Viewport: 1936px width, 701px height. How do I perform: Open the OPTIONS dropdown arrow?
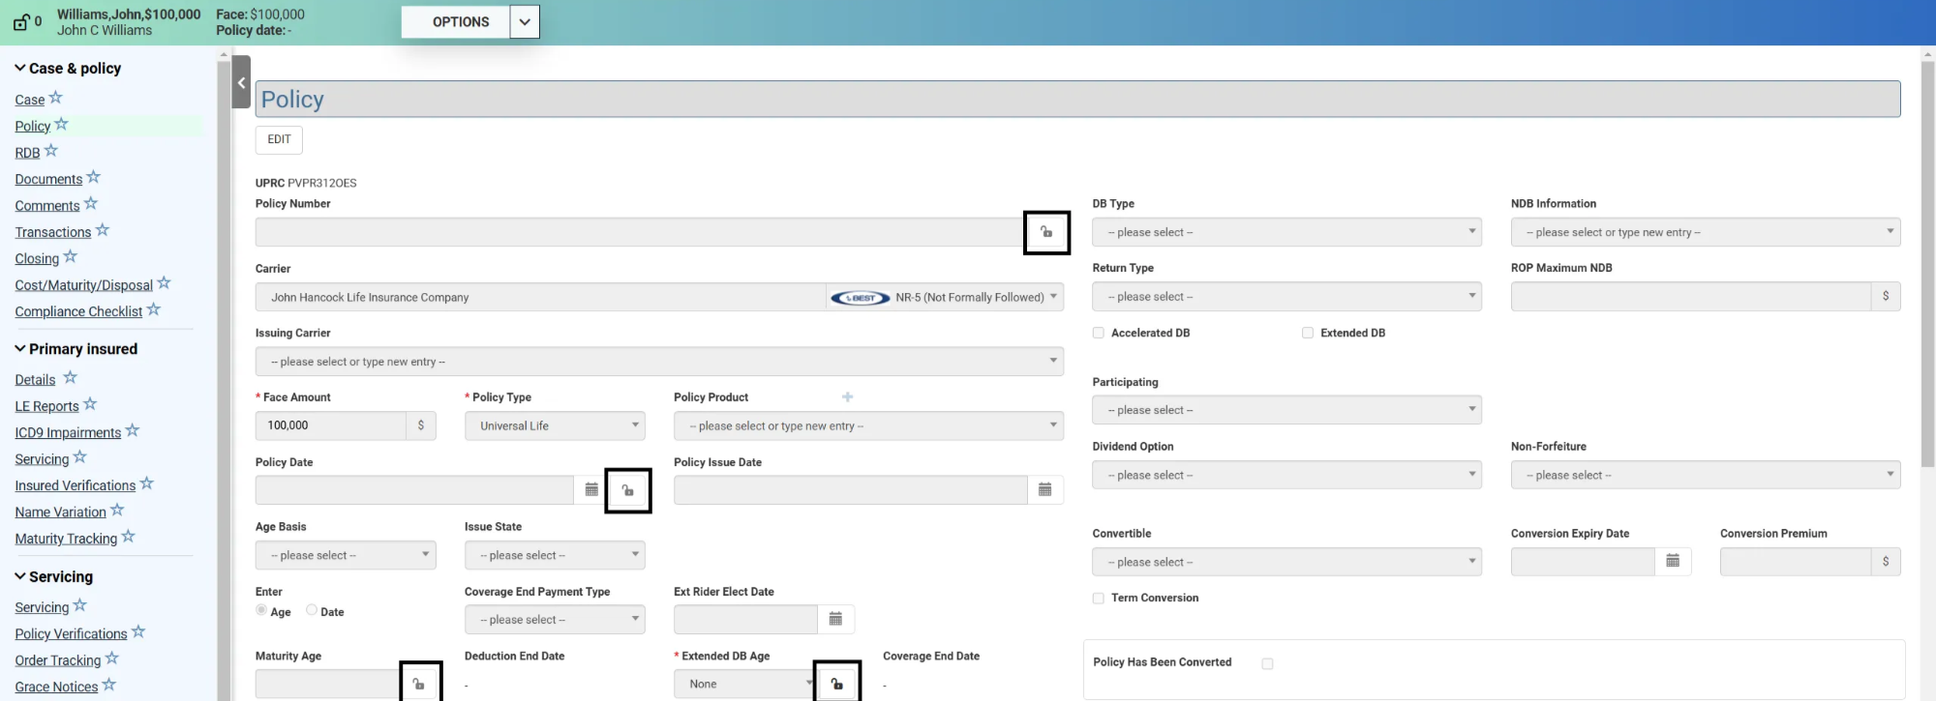[524, 22]
